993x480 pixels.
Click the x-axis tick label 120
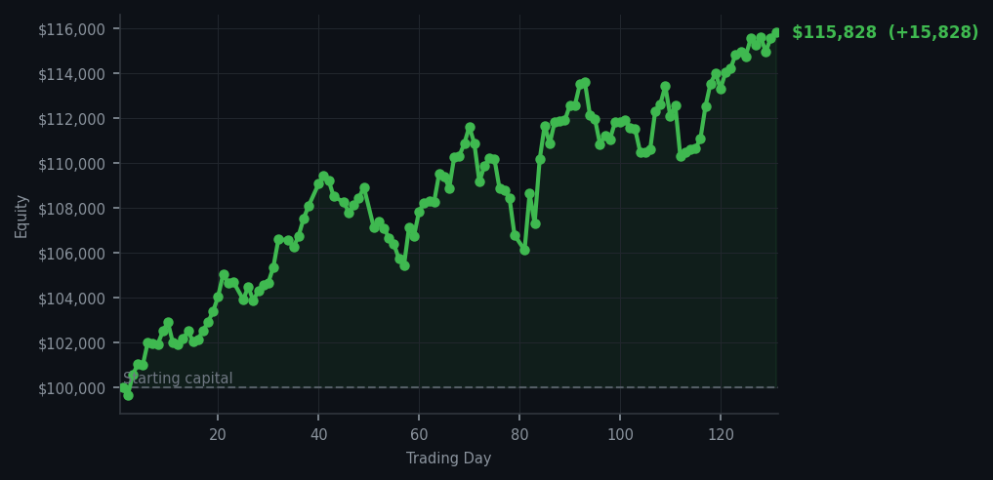[721, 435]
